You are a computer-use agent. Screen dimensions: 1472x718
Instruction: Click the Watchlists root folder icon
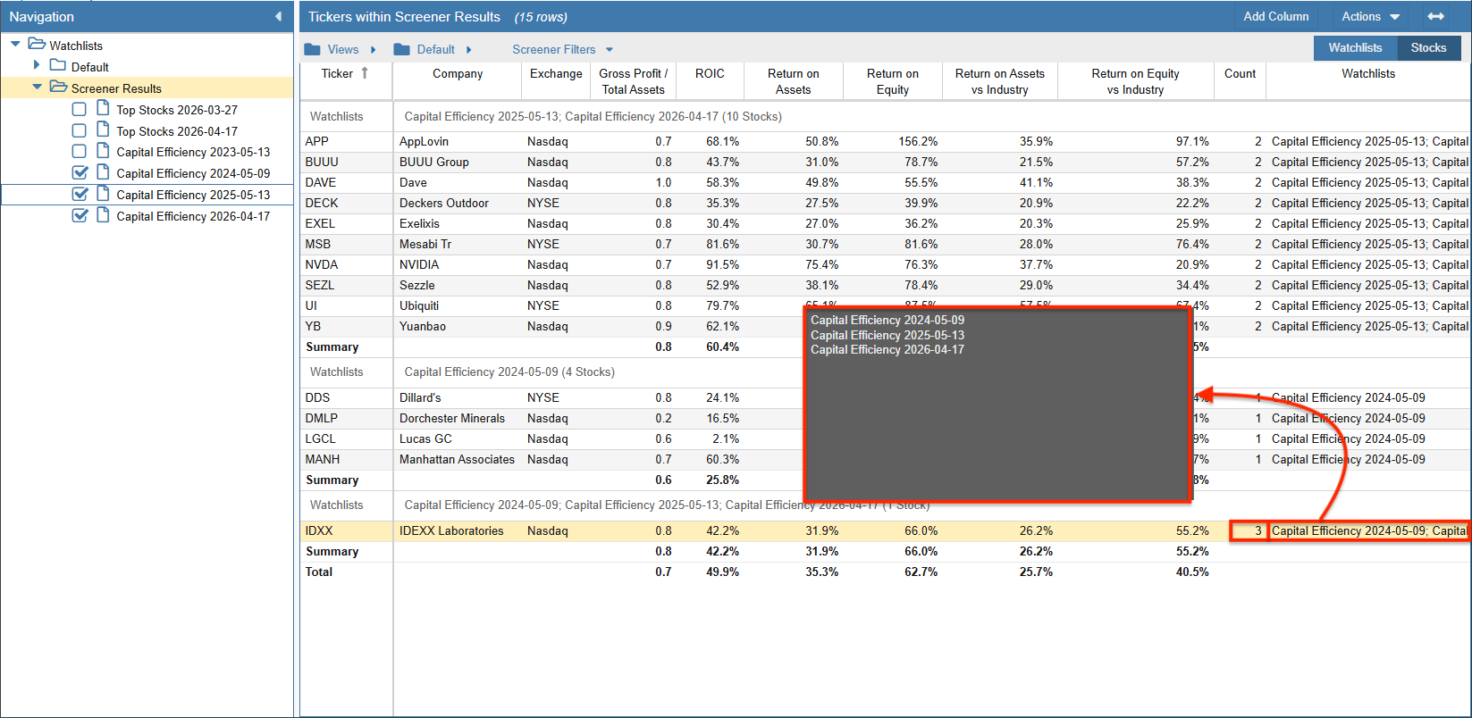pos(37,45)
